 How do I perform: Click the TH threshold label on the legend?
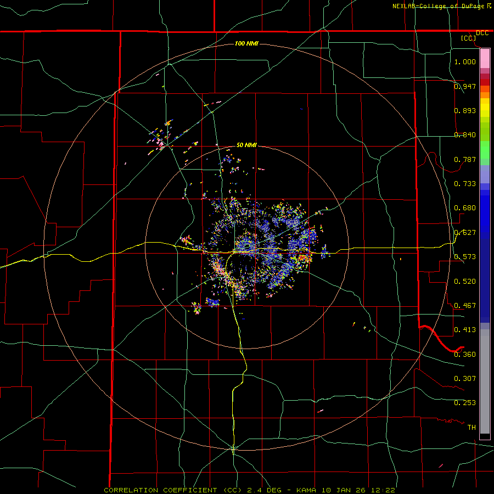click(x=471, y=427)
